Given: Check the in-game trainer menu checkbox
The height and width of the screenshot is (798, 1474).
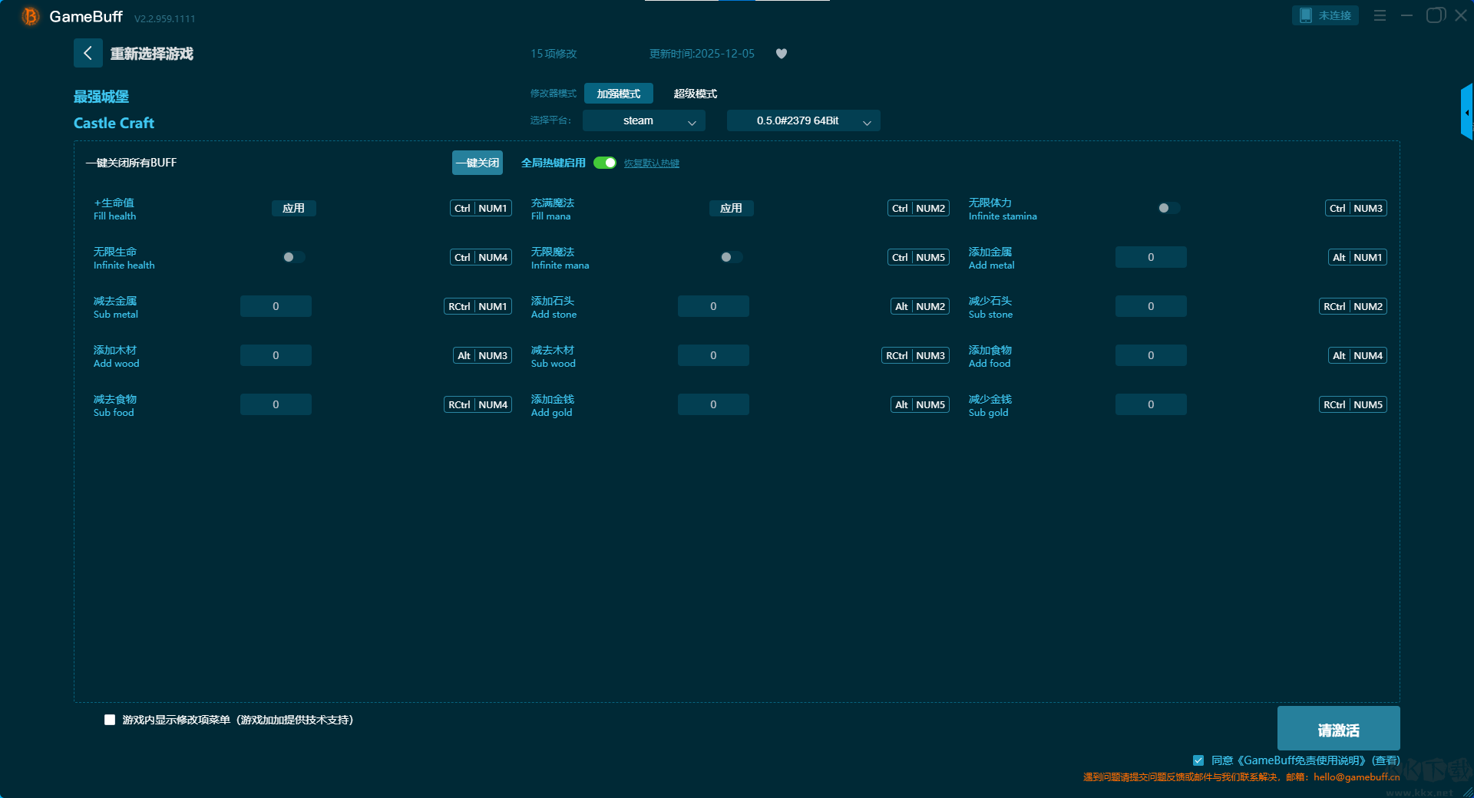Looking at the screenshot, I should [110, 720].
